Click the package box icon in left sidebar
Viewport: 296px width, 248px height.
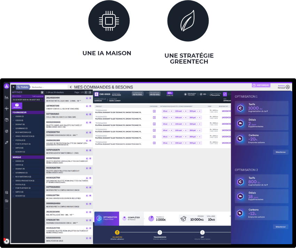coord(6,120)
